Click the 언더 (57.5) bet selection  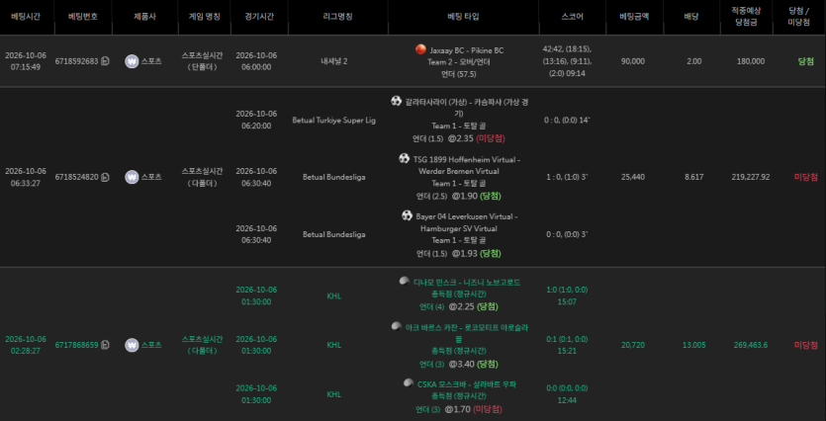click(x=458, y=75)
